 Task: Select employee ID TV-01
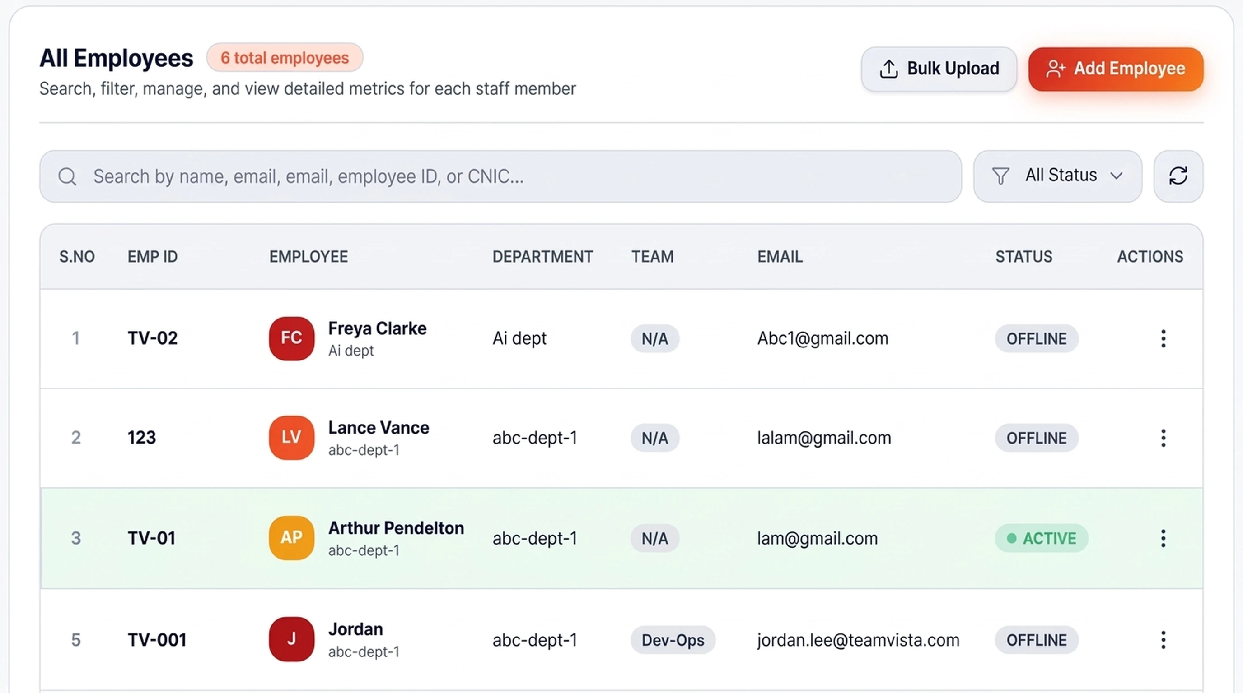tap(151, 538)
